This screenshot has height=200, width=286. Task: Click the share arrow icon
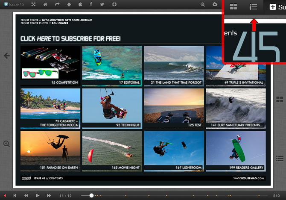57,4
